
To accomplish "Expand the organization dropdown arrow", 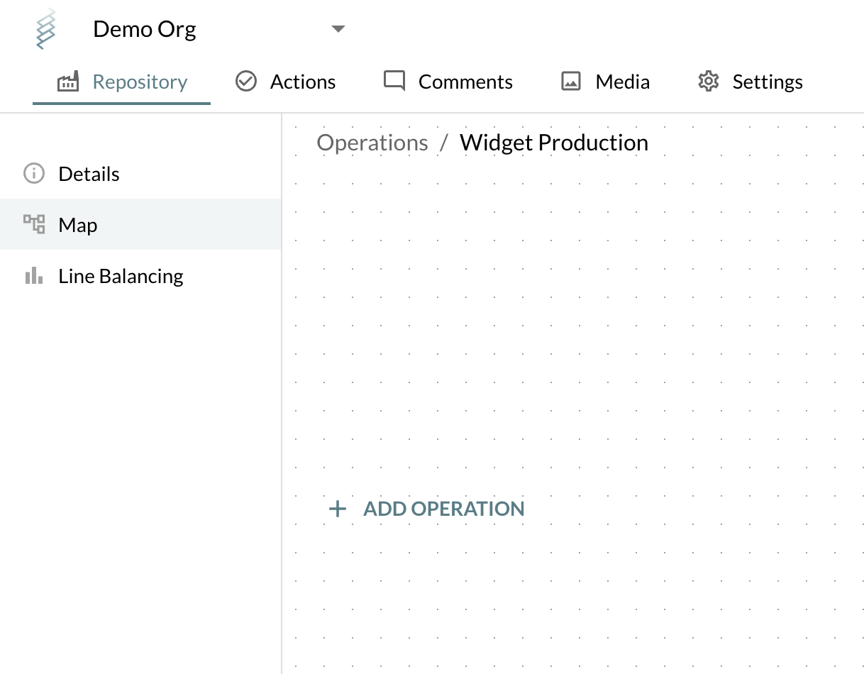I will click(338, 29).
